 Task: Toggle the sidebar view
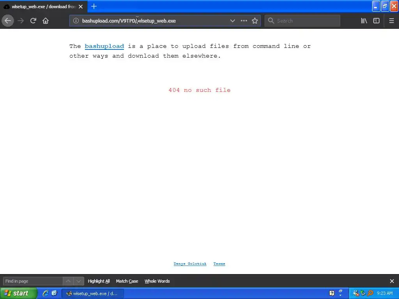[x=376, y=21]
